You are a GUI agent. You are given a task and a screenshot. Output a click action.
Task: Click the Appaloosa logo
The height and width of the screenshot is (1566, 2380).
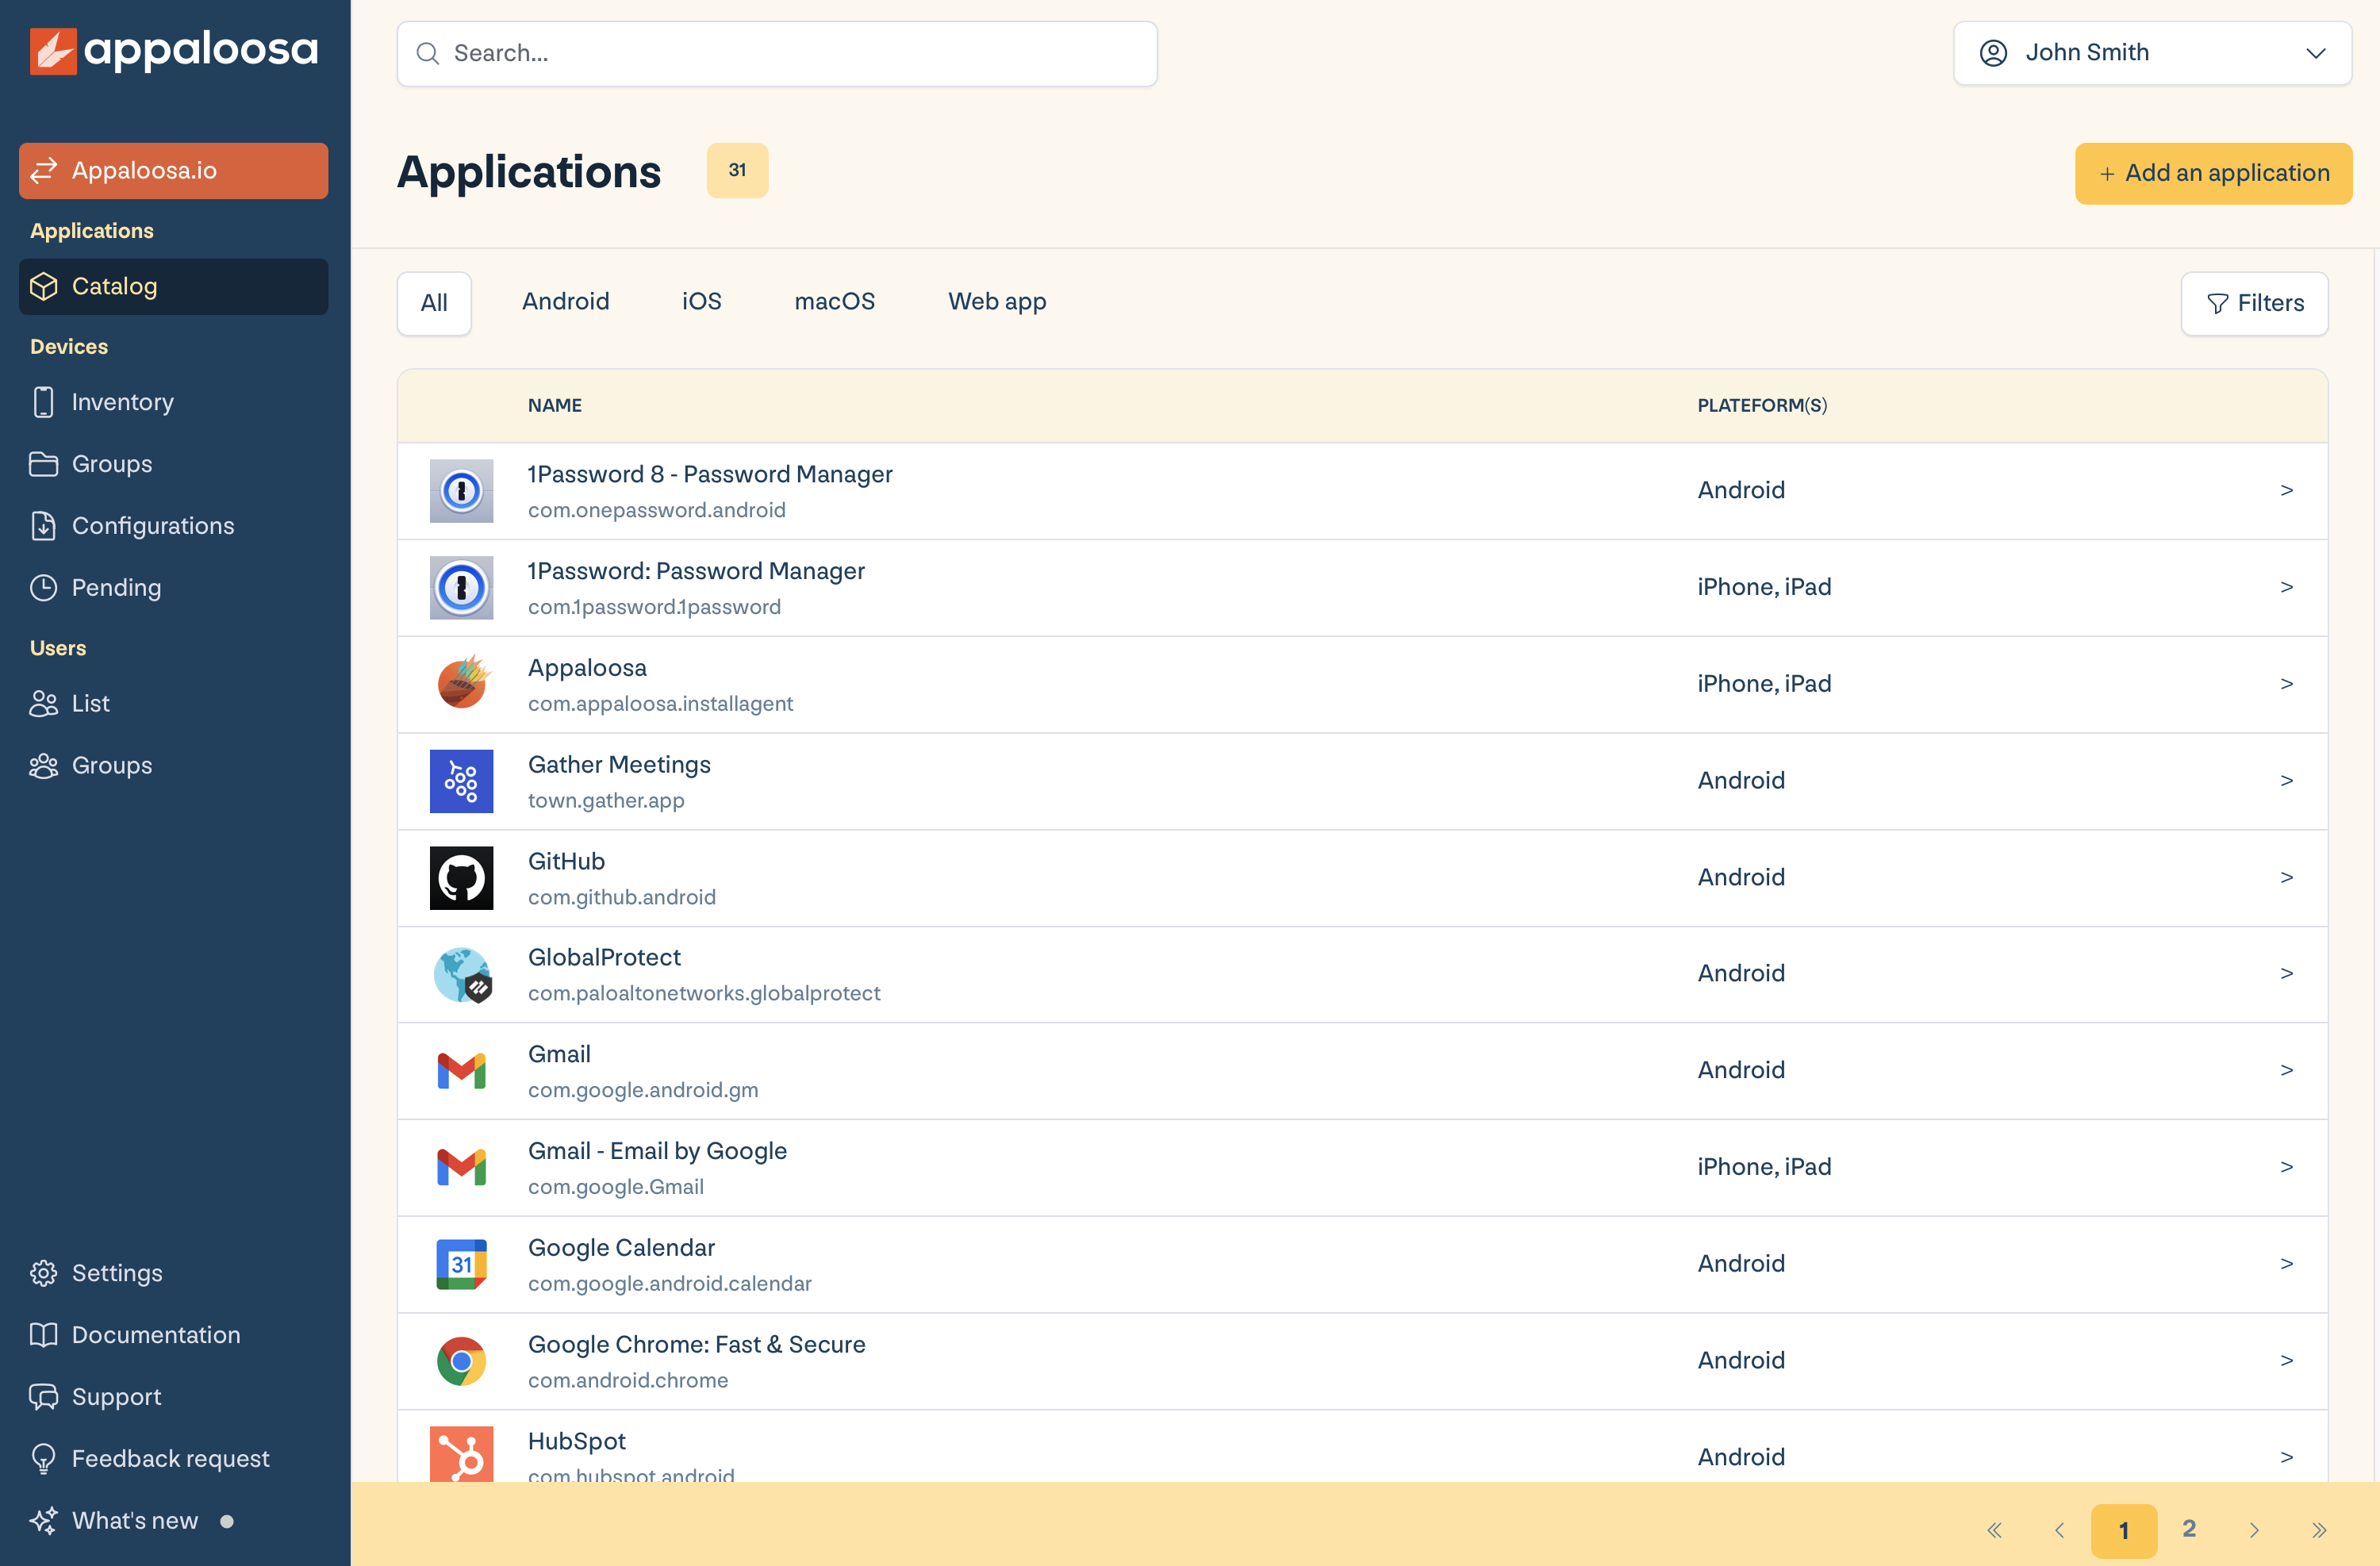(x=173, y=50)
